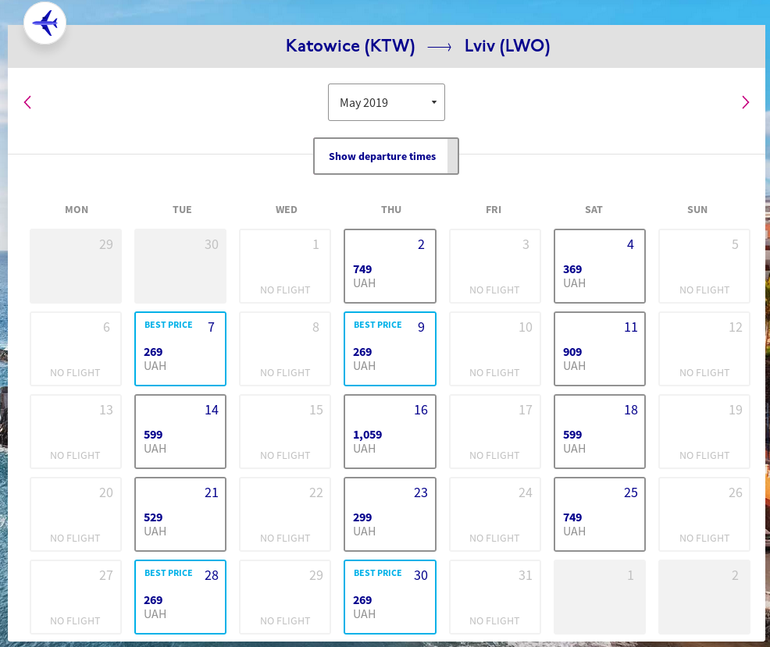770x647 pixels.
Task: Pick Saturday May 25 flight date
Action: pyautogui.click(x=599, y=514)
